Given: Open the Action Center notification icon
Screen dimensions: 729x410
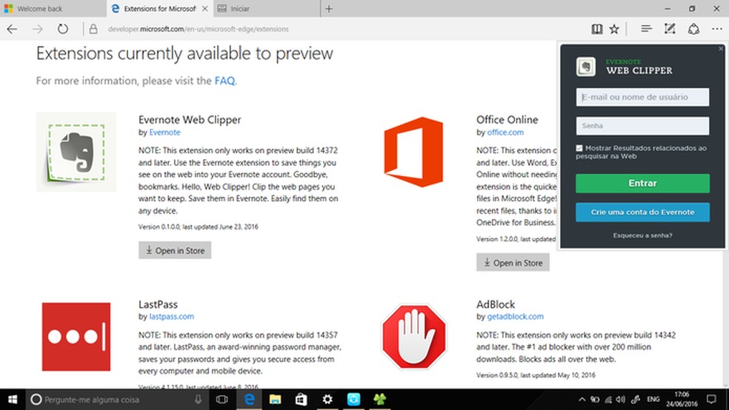Looking at the screenshot, I should click(711, 400).
